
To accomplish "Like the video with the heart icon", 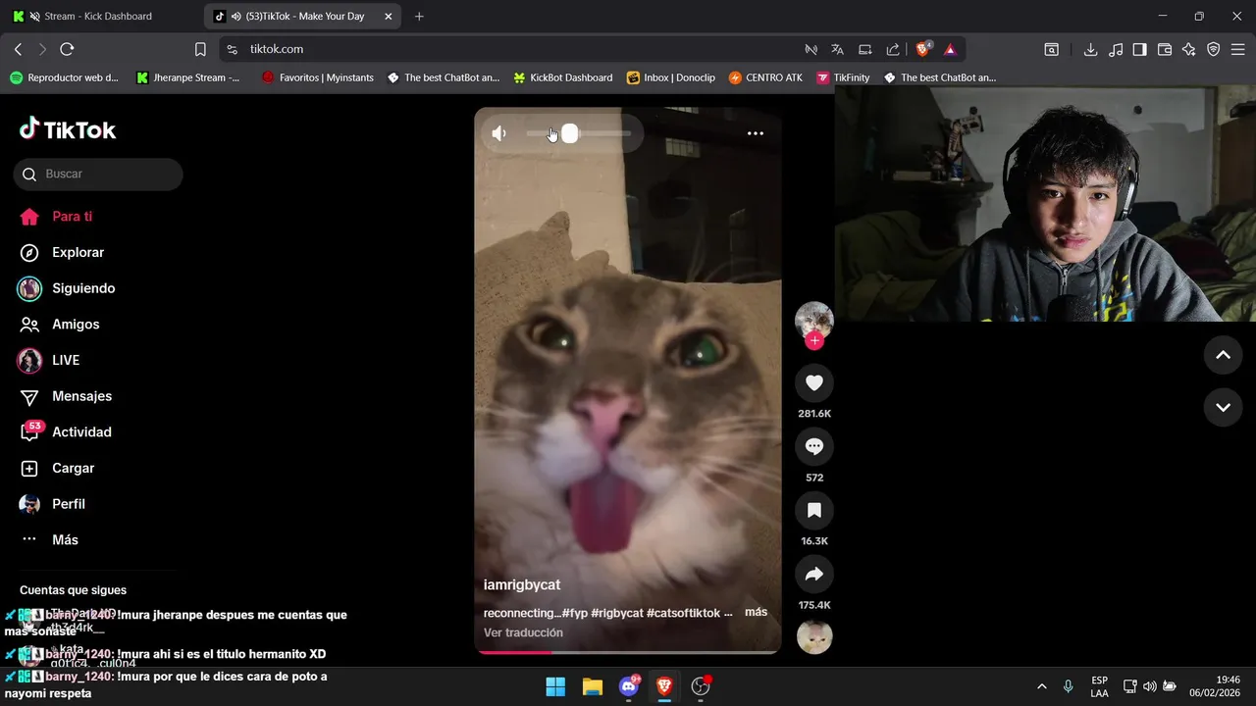I will point(813,382).
